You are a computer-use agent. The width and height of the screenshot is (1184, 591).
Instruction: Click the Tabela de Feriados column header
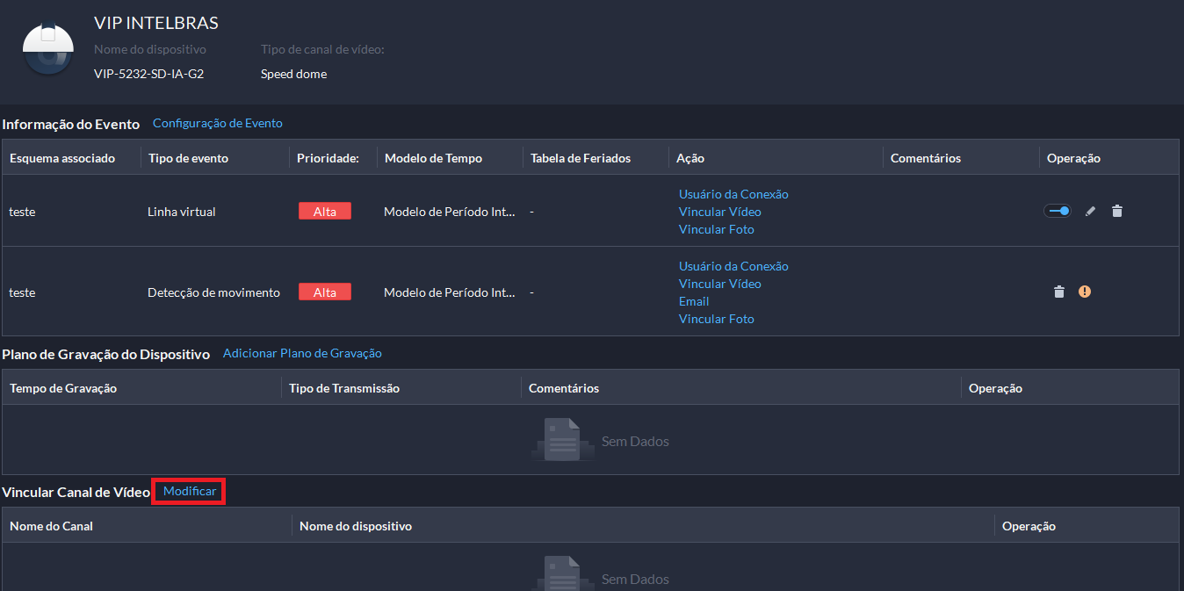click(581, 158)
